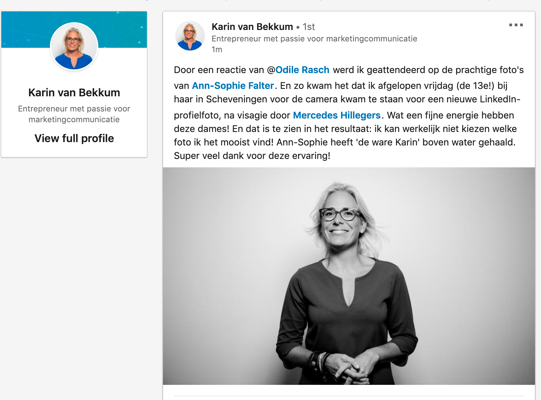541x400 pixels.
Task: Open the black-and-white portrait photo
Action: pos(349,276)
